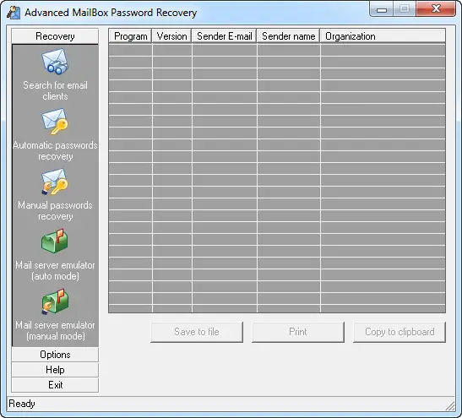Expand the Options sidebar section

pyautogui.click(x=55, y=355)
